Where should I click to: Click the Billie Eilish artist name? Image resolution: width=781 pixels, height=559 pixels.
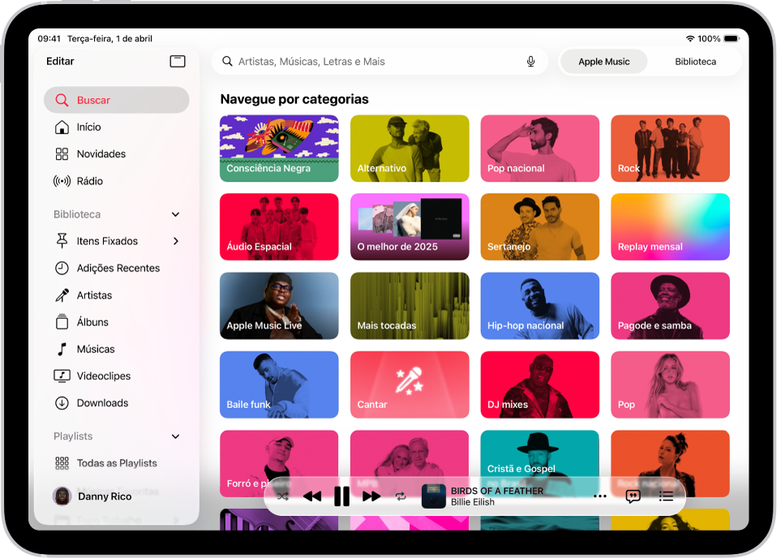click(x=473, y=502)
